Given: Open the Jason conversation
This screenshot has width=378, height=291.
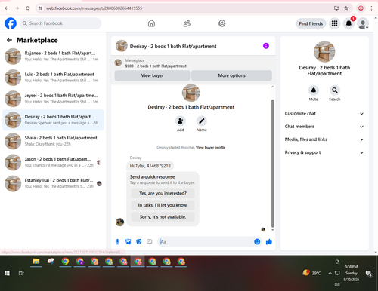Looking at the screenshot, I should (53, 162).
